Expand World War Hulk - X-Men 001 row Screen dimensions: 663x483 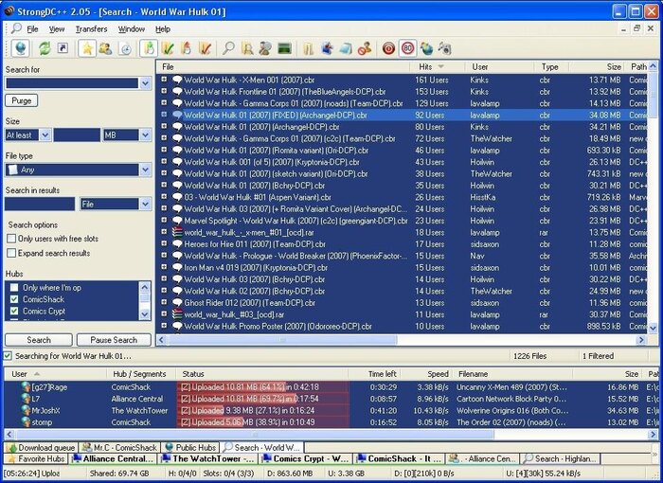coord(164,80)
